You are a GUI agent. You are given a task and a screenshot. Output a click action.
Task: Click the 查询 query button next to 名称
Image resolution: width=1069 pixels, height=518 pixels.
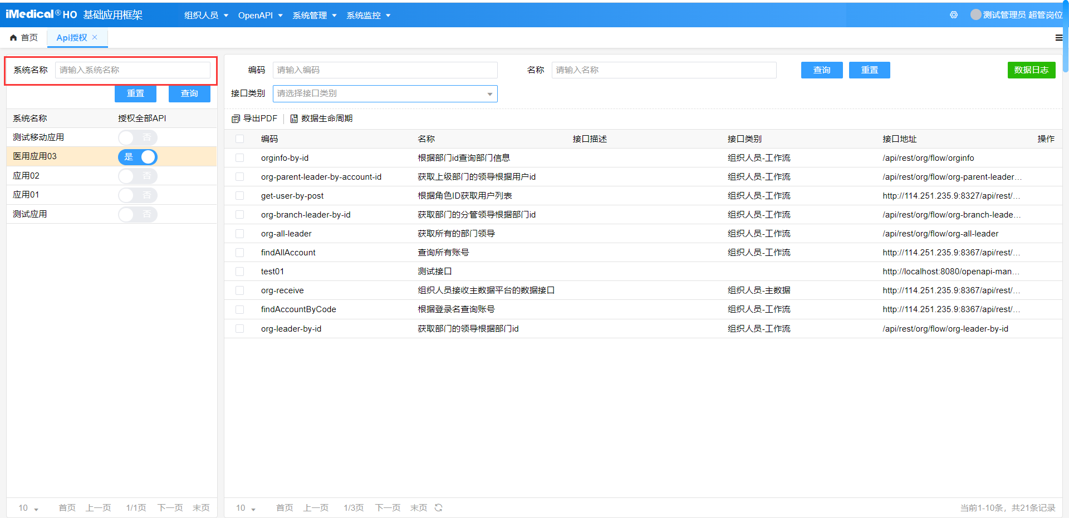tap(821, 70)
